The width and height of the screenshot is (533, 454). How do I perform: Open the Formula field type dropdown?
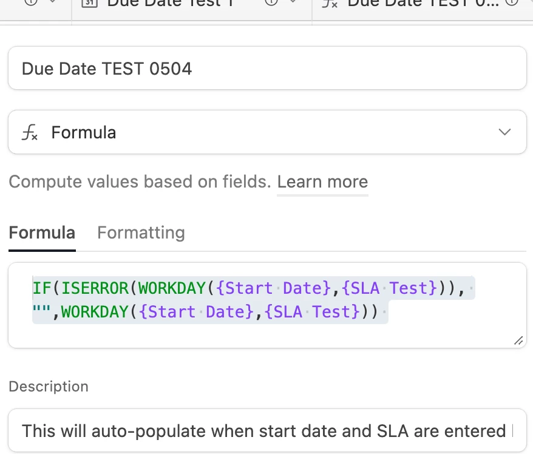[267, 132]
